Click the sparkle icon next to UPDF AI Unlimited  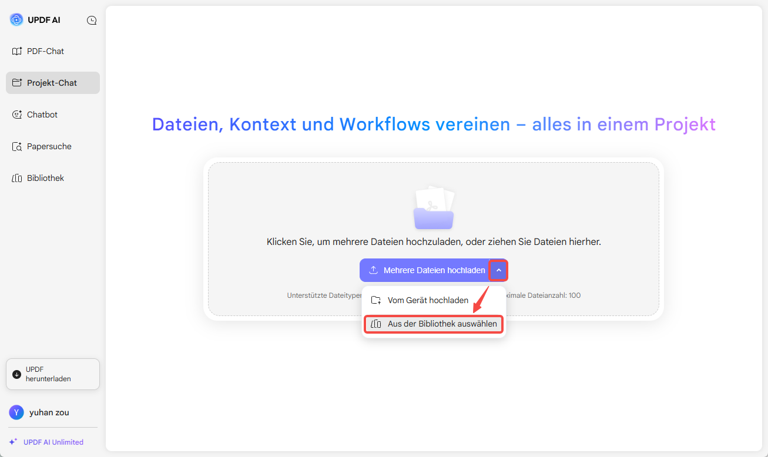pyautogui.click(x=13, y=442)
